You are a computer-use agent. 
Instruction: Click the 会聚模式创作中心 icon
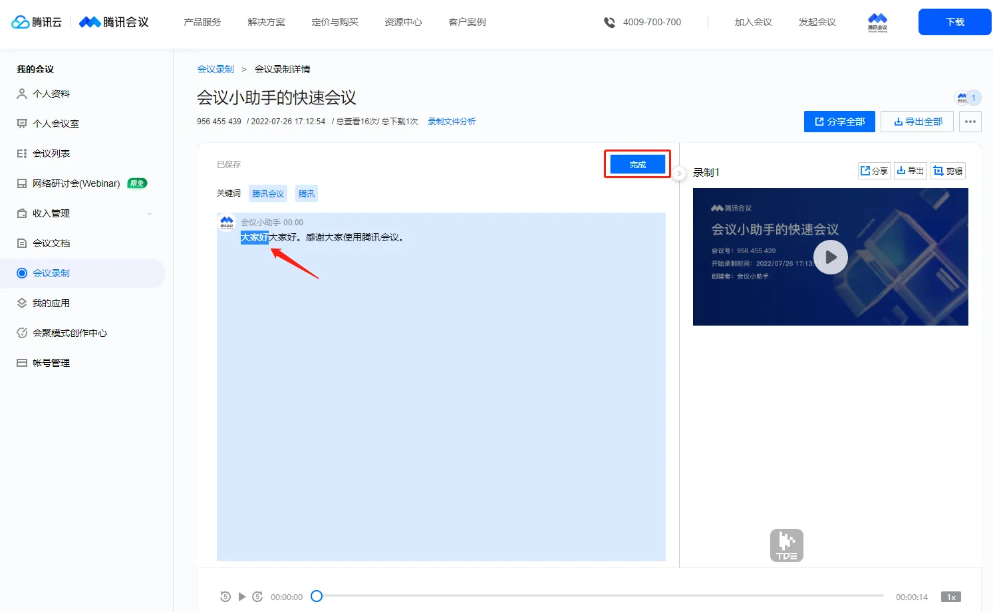(x=22, y=333)
